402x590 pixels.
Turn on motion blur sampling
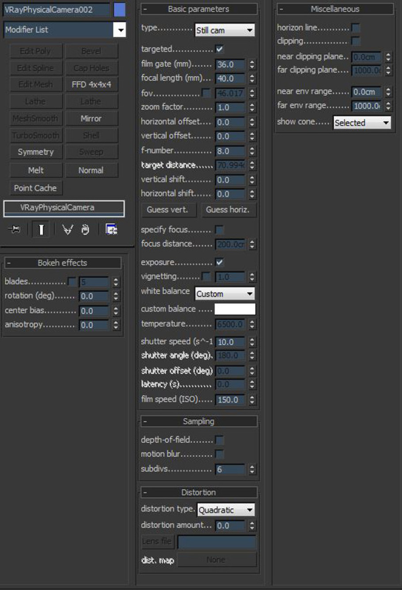point(219,454)
